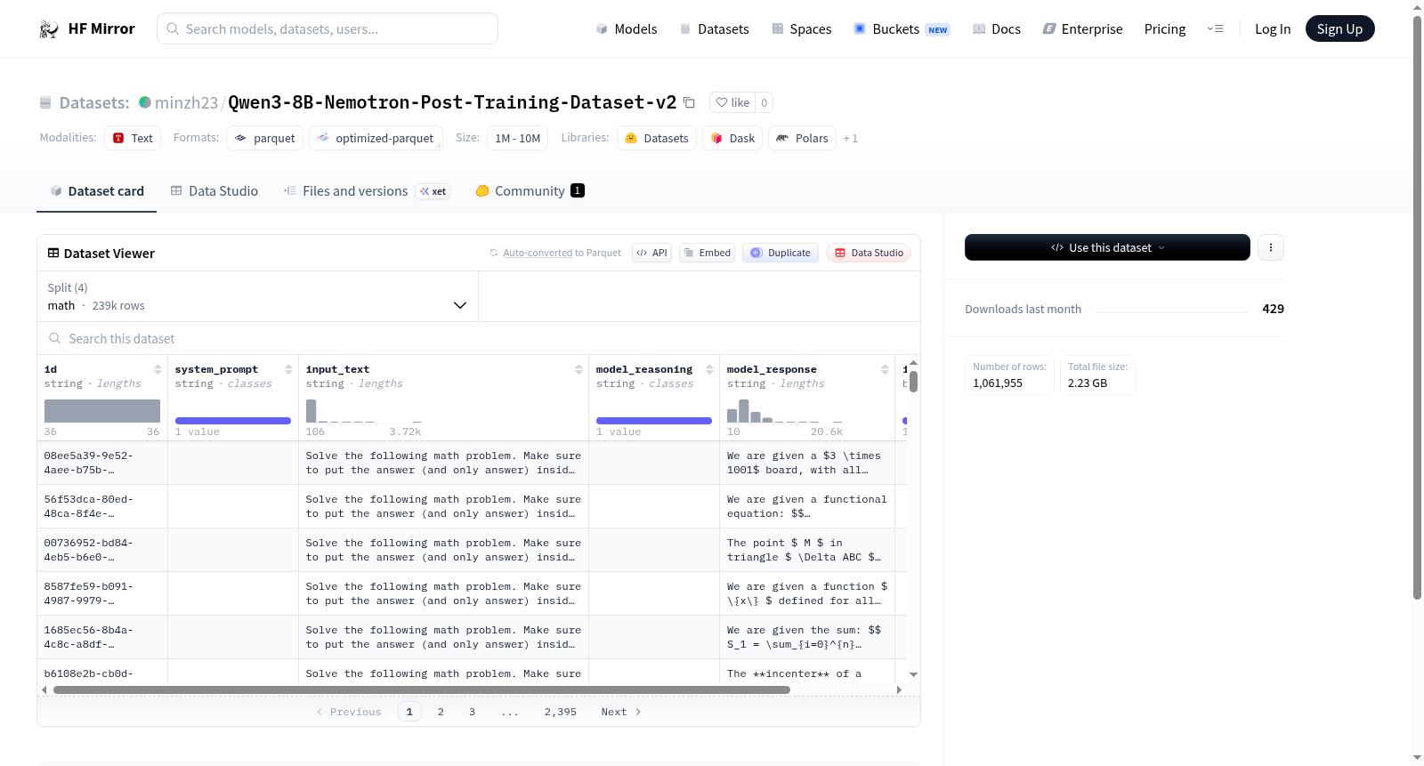Expand the Split selector showing math
The width and height of the screenshot is (1424, 766).
pyautogui.click(x=258, y=296)
